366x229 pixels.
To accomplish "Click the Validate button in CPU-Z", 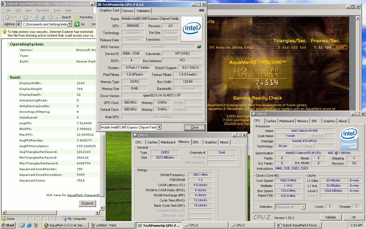I will [330, 217].
